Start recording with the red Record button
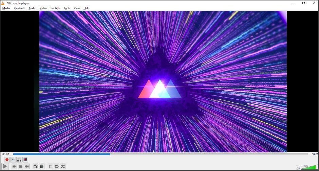319x171 pixels. [7, 160]
